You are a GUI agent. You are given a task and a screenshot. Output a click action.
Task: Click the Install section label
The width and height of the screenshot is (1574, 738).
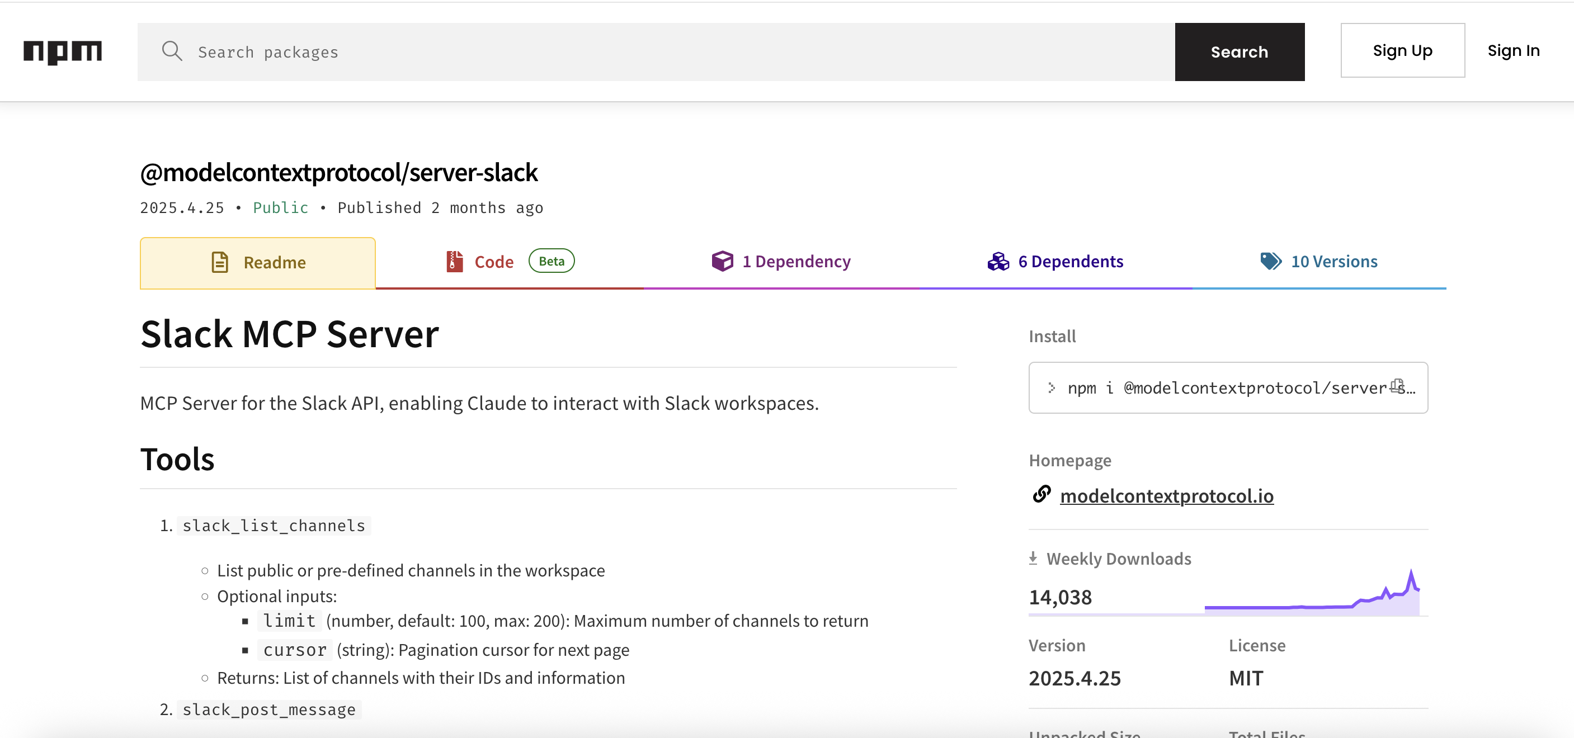(1052, 336)
